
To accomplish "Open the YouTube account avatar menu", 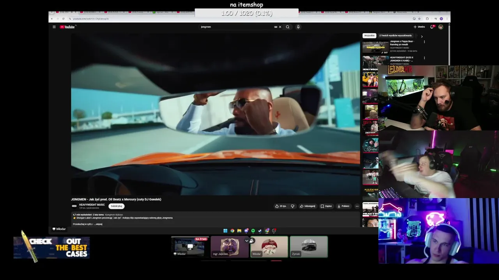I will click(441, 27).
